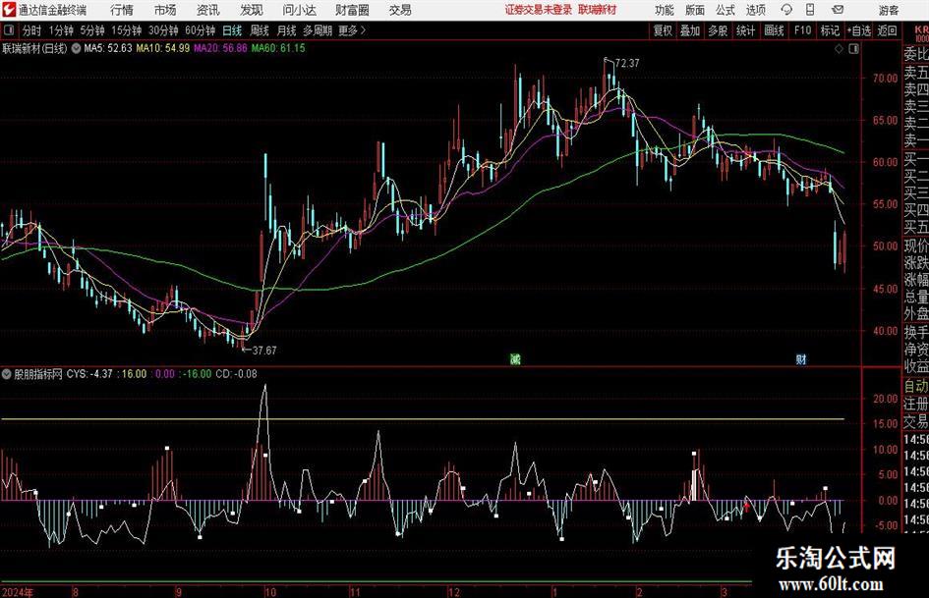Screen dimensions: 929x598
Task: Click the 返回 back button
Action: 887,30
